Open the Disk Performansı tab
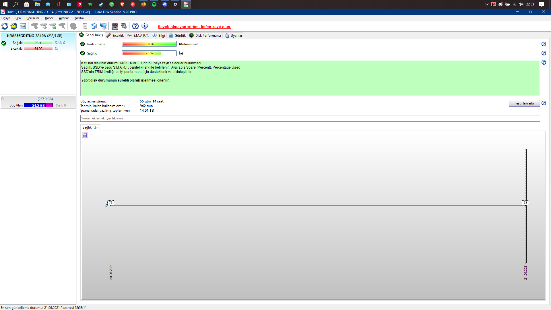Screen dimensions: 551x310 click(x=205, y=35)
